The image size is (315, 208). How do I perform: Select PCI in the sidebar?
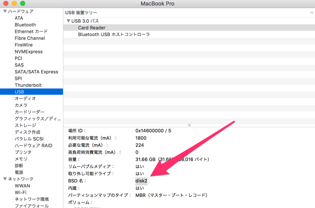tap(18, 58)
